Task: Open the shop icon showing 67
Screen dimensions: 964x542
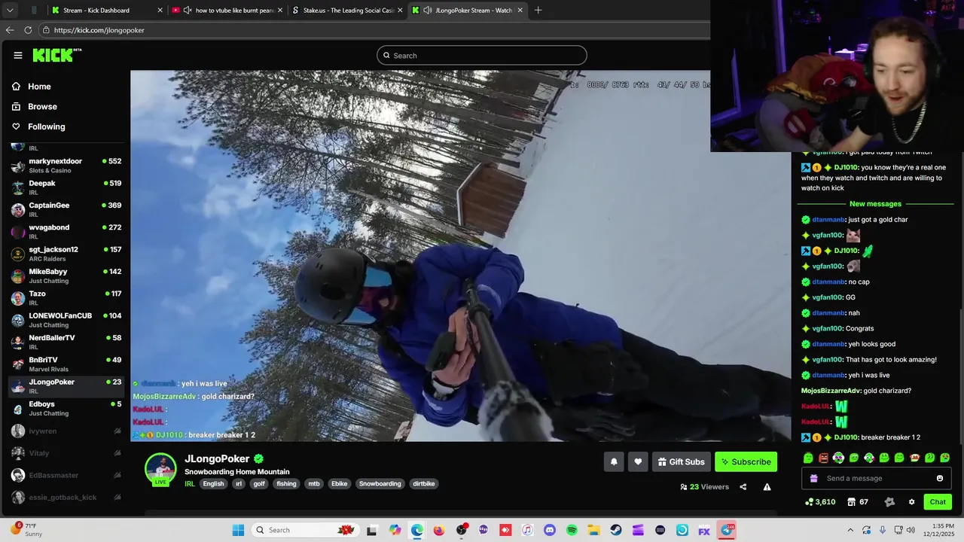Action: [852, 502]
